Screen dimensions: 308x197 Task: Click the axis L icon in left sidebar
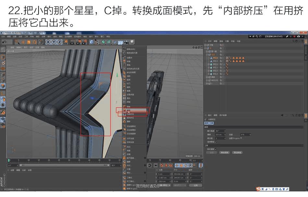pos(3,93)
